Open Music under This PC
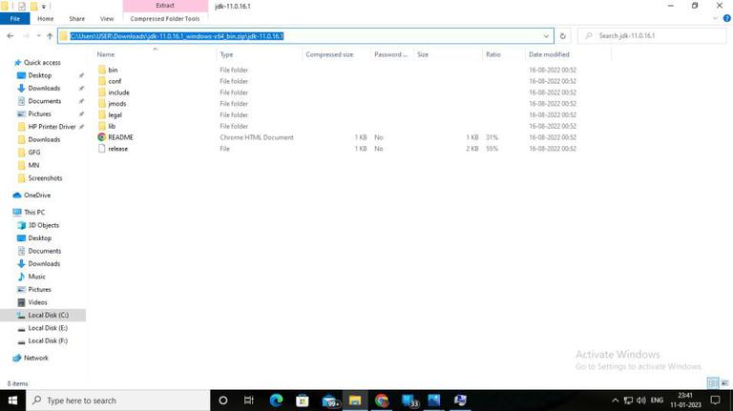The width and height of the screenshot is (733, 411). pos(36,277)
